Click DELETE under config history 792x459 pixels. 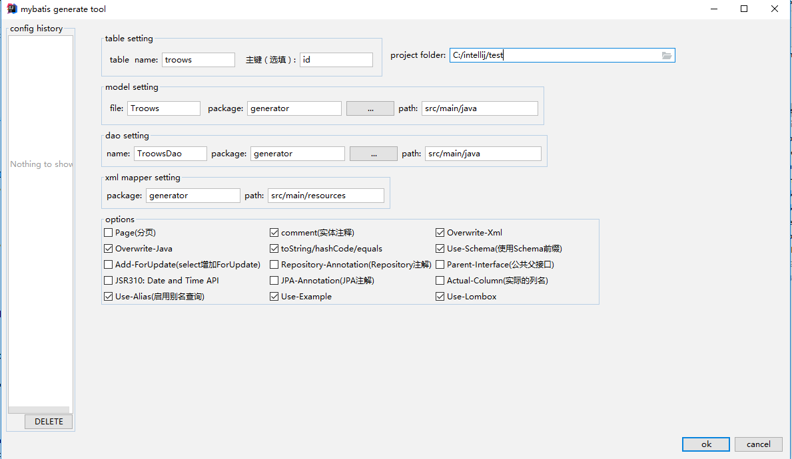(49, 422)
